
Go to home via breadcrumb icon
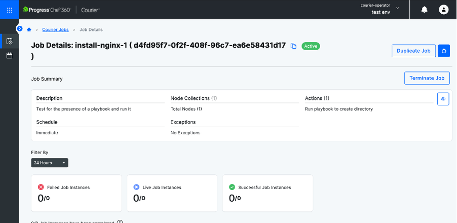click(x=29, y=30)
